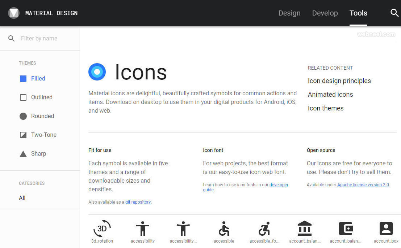
Task: Click the circle Rounded theme icon
Action: (x=23, y=116)
